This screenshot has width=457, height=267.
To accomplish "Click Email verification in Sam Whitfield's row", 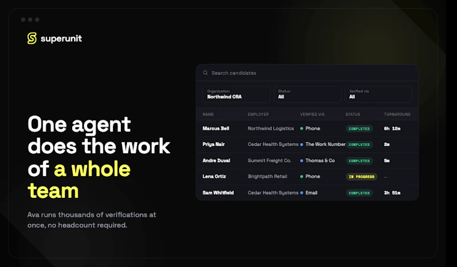I will tap(311, 192).
